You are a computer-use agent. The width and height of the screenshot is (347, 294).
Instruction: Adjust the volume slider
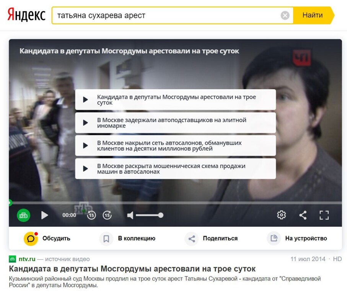149,216
